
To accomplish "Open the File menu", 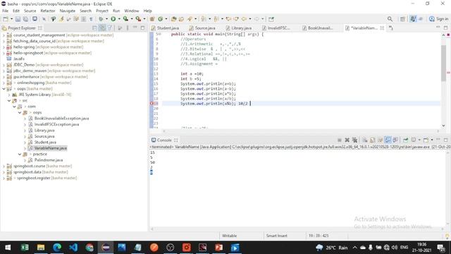I will (x=5, y=11).
